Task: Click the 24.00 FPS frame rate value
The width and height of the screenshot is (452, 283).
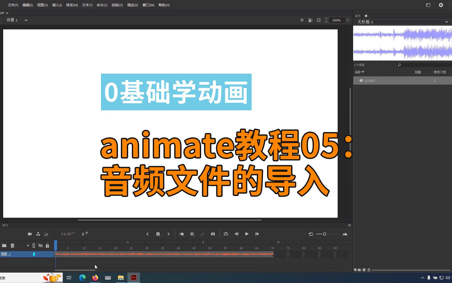Action: coord(68,234)
